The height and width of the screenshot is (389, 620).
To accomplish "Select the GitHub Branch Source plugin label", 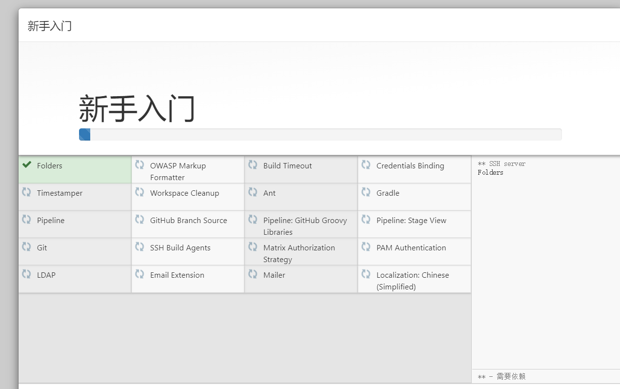I will coord(188,221).
